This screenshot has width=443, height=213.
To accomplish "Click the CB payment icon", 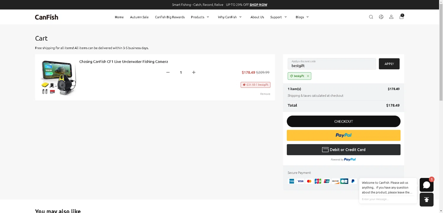I will pos(344,181).
